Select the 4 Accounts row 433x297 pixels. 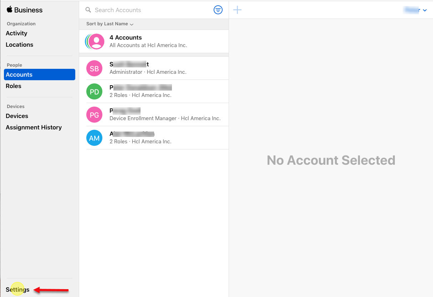click(x=154, y=41)
